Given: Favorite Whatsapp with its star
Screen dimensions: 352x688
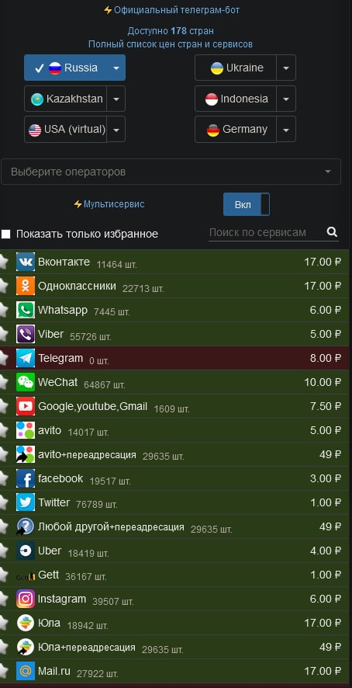Looking at the screenshot, I should click(4, 310).
